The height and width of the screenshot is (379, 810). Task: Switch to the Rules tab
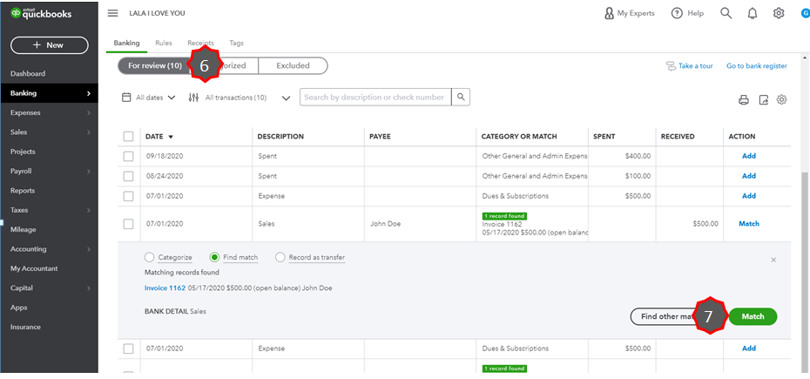164,43
